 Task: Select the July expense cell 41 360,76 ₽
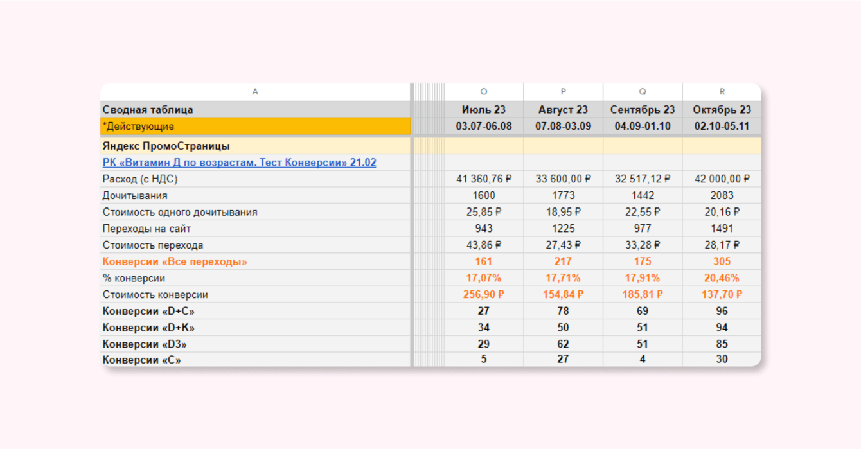pos(484,179)
